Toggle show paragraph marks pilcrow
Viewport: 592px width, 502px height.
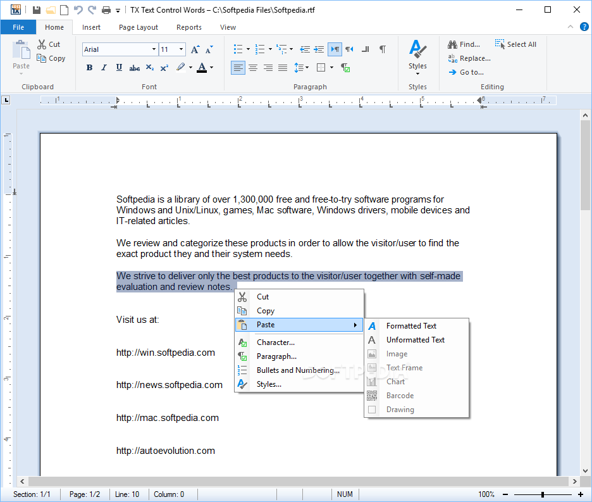pyautogui.click(x=383, y=49)
